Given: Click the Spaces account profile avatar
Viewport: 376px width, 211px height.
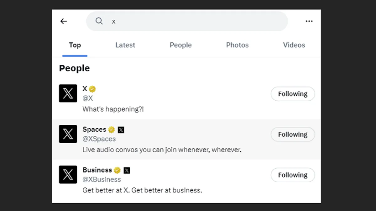Looking at the screenshot, I should pos(68,134).
